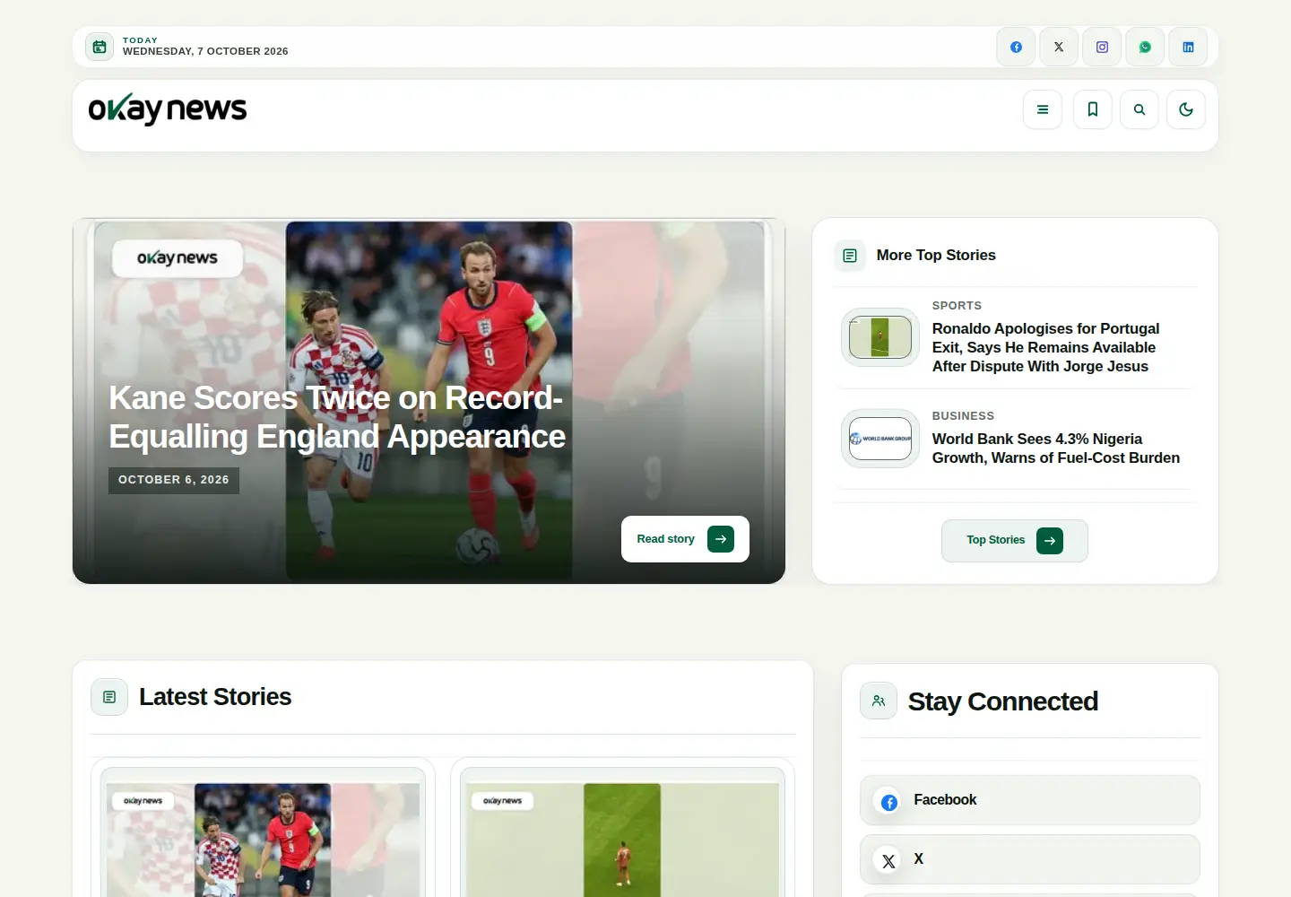Open the hamburger menu

(1043, 109)
